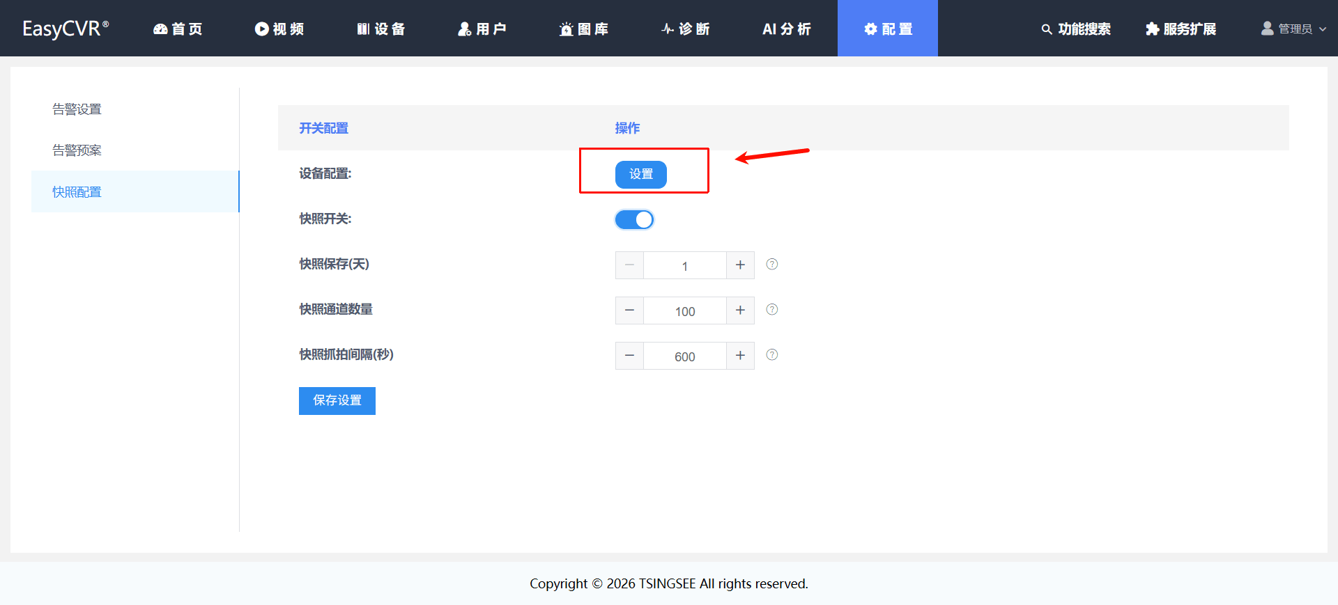Screen dimensions: 1338x605
Task: Click the help icon beside 快照保存(天)
Action: click(772, 265)
